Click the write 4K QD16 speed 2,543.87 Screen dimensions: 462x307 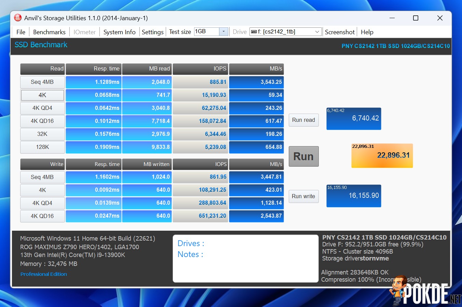coord(256,216)
